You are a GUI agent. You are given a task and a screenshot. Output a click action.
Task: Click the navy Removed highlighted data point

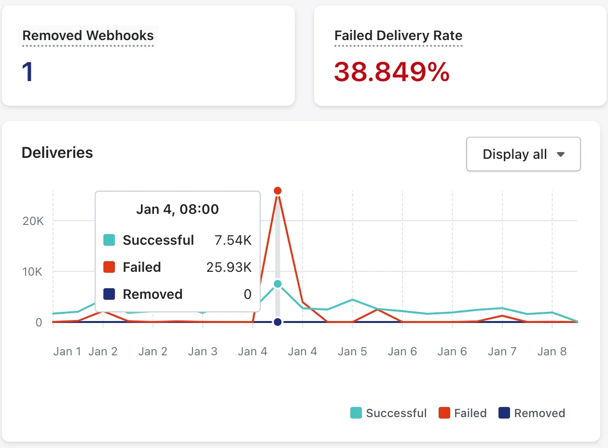[x=277, y=322]
